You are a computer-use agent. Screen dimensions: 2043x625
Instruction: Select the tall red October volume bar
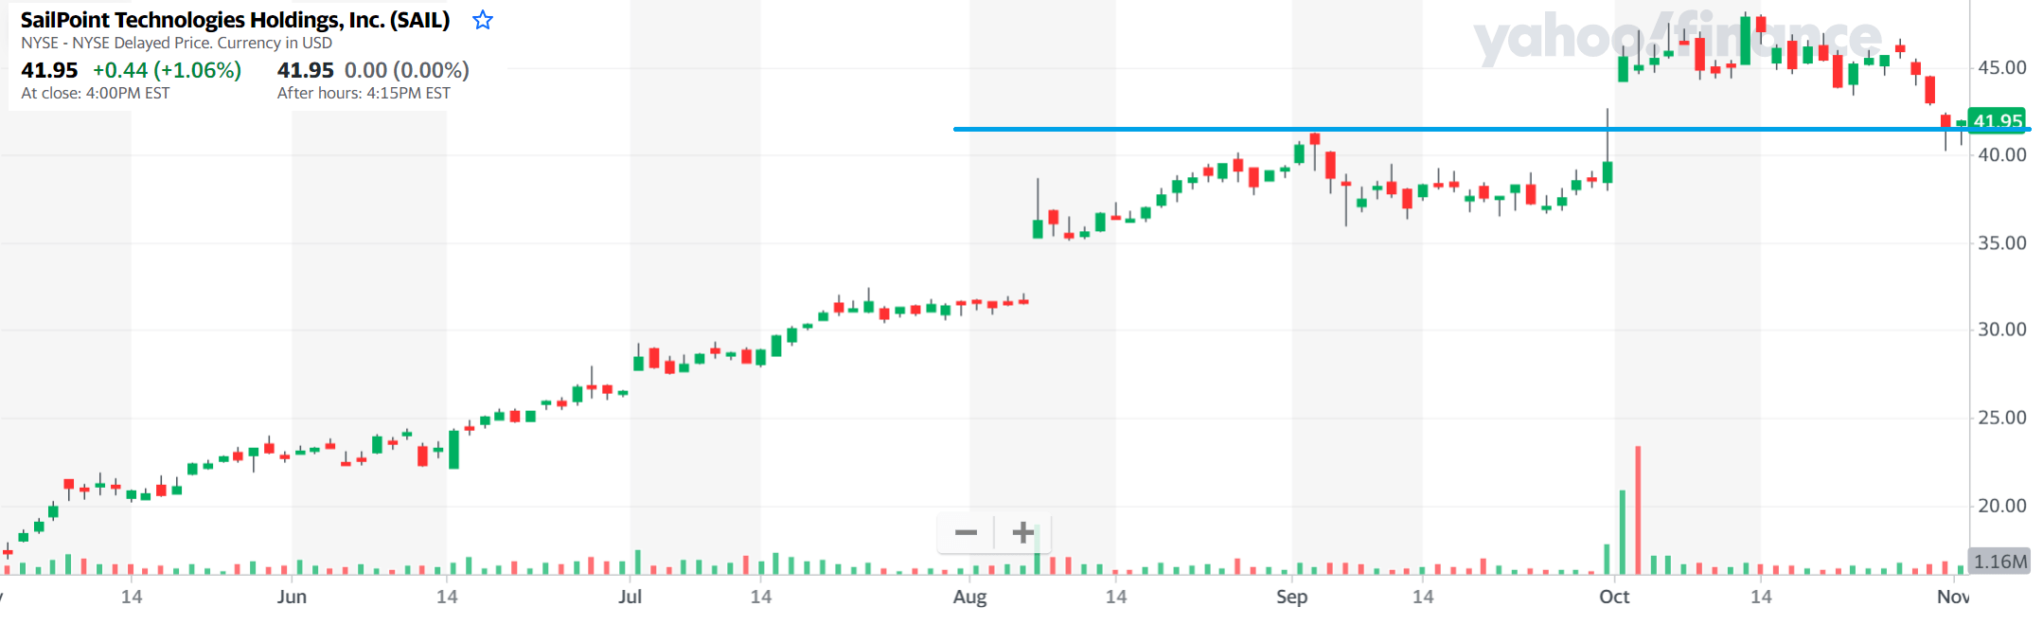(1638, 510)
